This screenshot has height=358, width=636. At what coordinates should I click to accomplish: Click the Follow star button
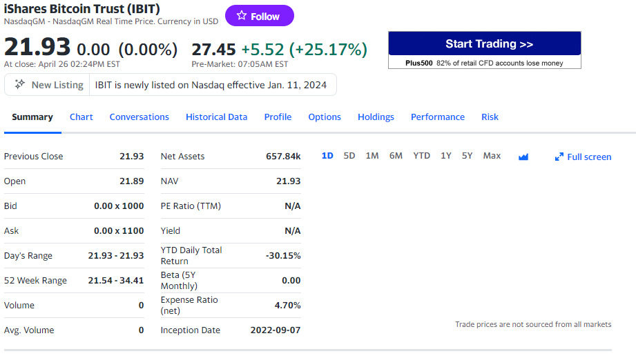(259, 16)
